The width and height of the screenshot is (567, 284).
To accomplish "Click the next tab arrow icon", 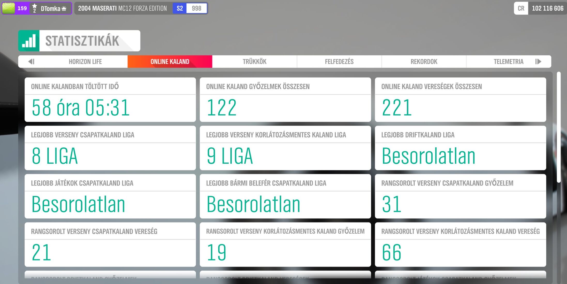I will click(x=538, y=62).
